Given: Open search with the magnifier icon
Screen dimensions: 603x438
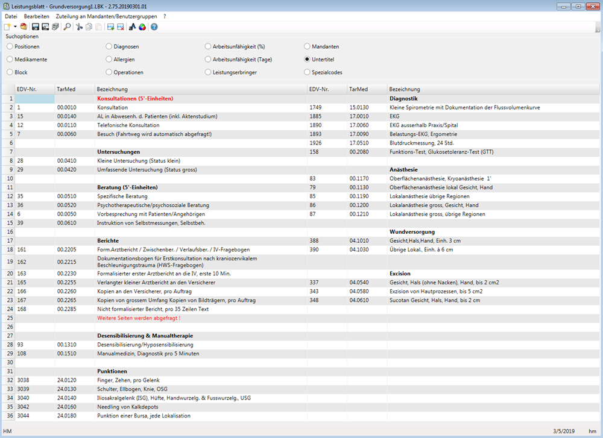Looking at the screenshot, I should point(68,27).
